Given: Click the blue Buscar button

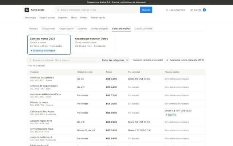Looking at the screenshot, I should coord(146,10).
